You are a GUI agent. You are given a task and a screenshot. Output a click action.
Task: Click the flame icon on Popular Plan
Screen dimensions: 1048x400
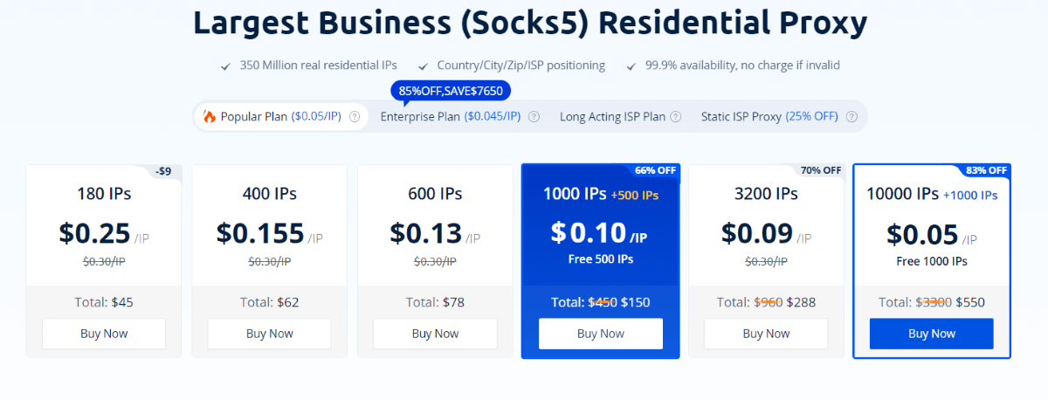[210, 117]
